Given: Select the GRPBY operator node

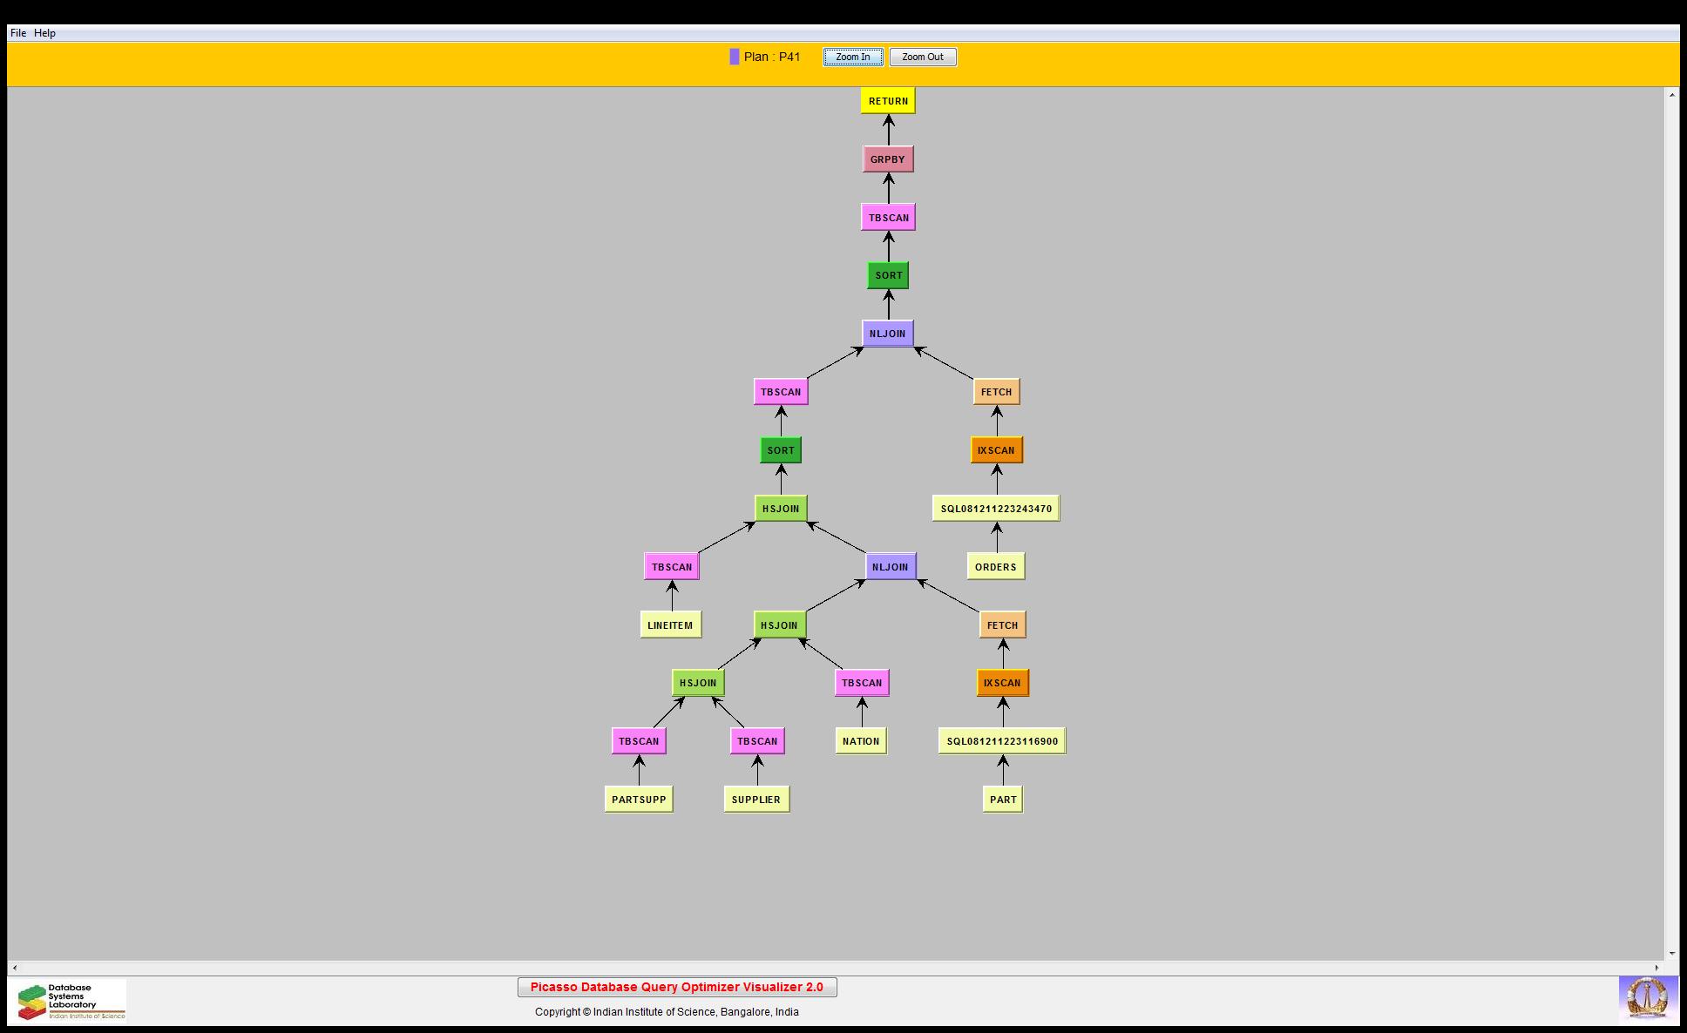Looking at the screenshot, I should click(x=887, y=159).
